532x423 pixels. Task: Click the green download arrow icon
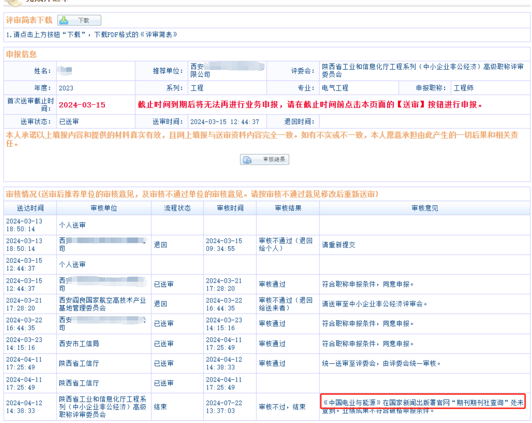click(x=64, y=21)
